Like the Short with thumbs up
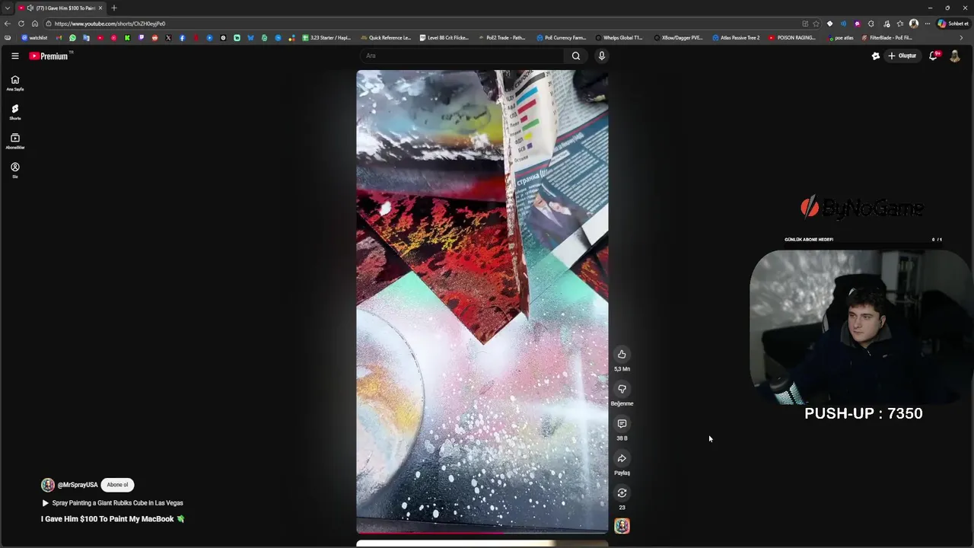Screen dimensions: 974x548 coord(622,354)
